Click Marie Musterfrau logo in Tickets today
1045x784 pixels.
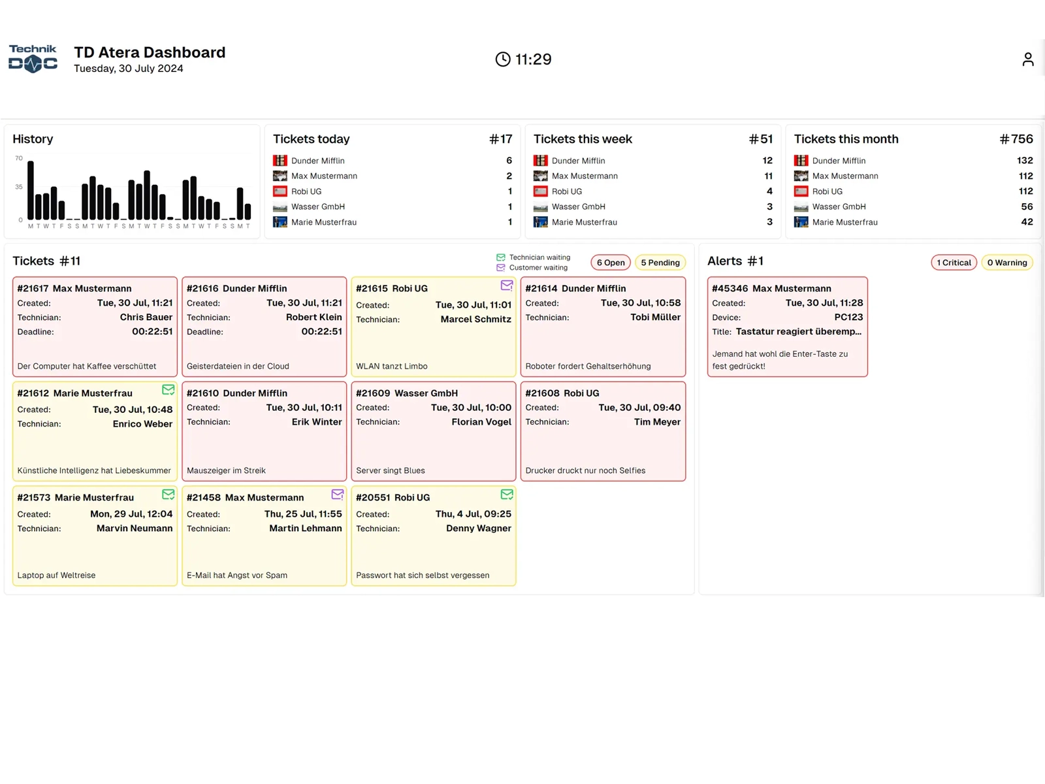[x=280, y=222]
